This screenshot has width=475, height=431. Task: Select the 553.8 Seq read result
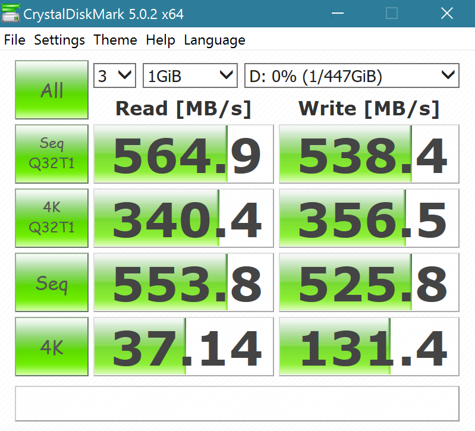tap(184, 282)
